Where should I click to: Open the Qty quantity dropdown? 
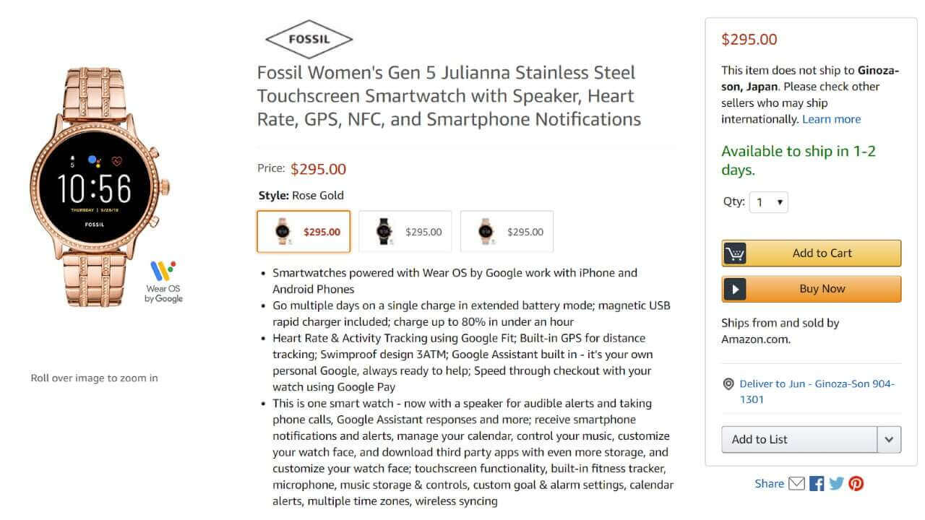point(769,202)
